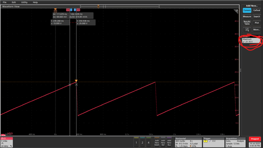Click the zoom overview bar at the top
The image size is (263, 148).
[x=120, y=7]
